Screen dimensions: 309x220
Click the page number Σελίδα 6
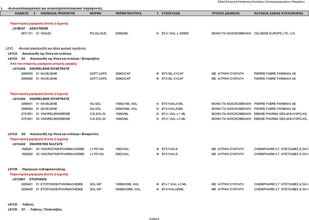(154, 219)
